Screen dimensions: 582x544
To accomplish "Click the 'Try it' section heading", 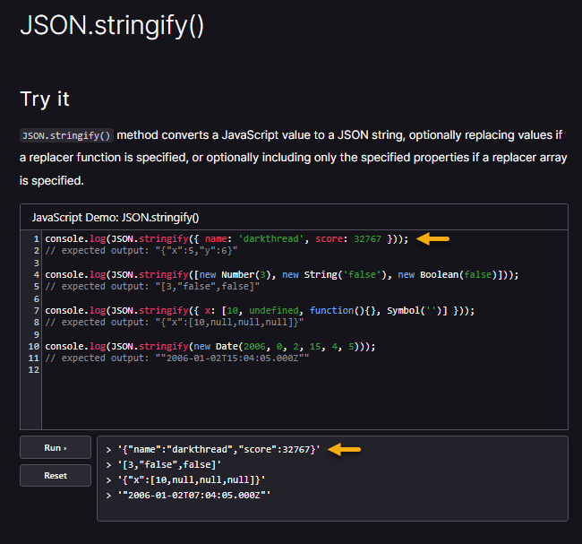I will [45, 99].
